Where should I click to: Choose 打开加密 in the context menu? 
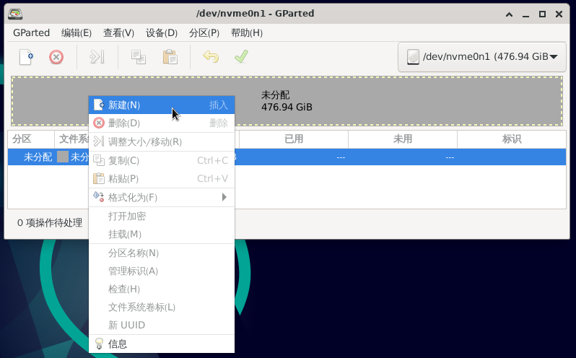162,216
